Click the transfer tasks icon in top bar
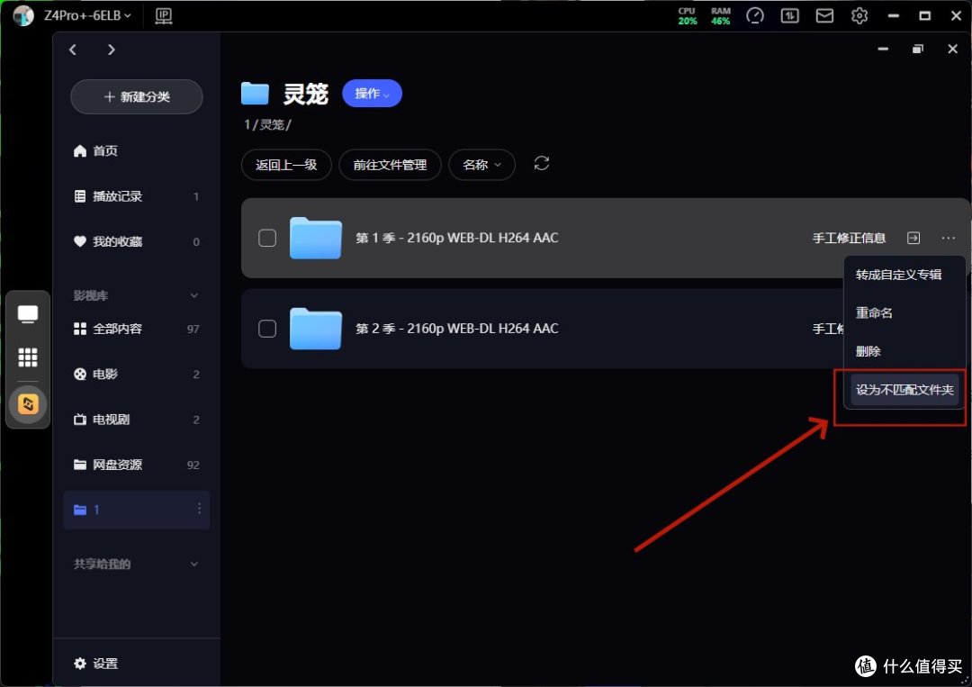 789,15
